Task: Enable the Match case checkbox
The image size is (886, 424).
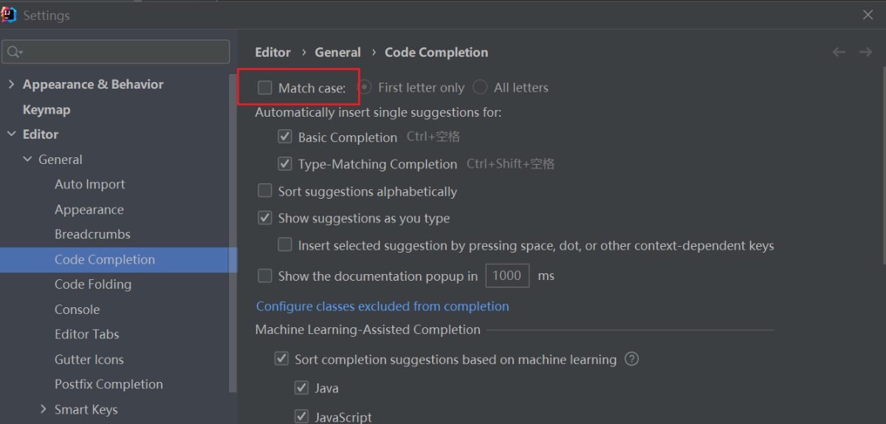Action: click(265, 88)
